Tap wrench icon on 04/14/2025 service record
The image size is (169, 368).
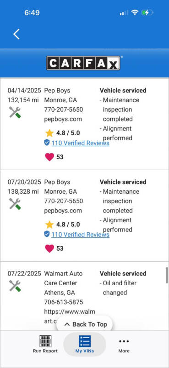point(15,112)
